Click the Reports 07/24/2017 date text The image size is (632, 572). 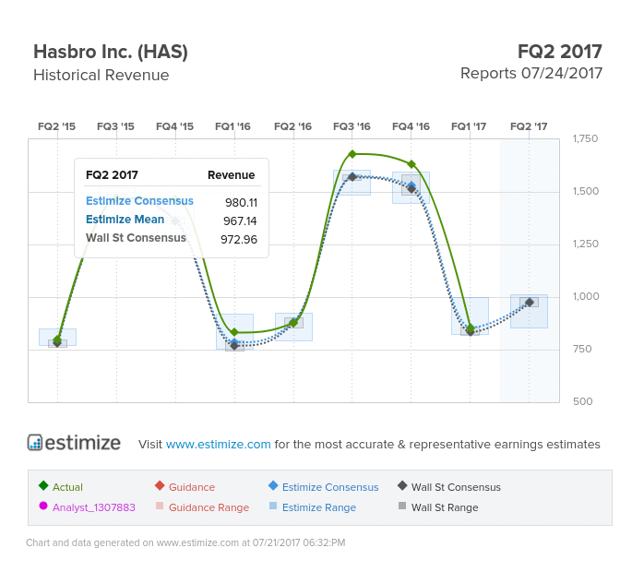531,74
